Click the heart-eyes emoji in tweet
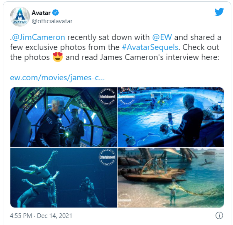The image size is (233, 225). 58,57
